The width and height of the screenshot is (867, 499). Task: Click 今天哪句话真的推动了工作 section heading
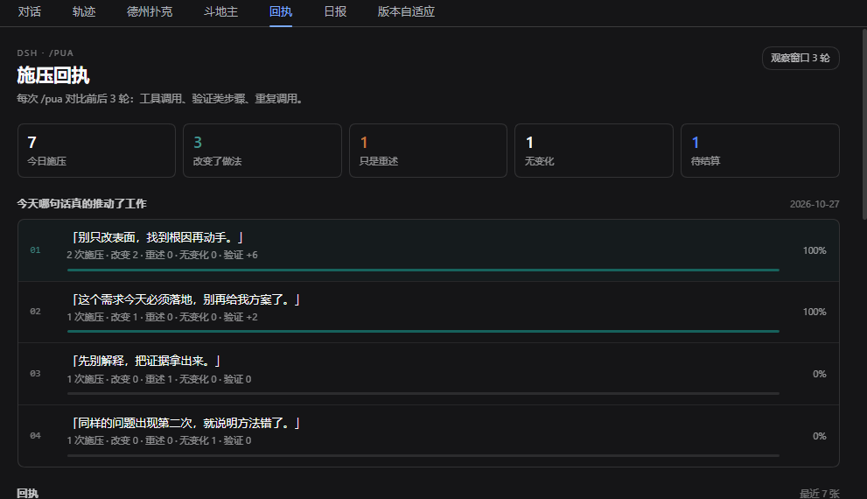(x=81, y=204)
